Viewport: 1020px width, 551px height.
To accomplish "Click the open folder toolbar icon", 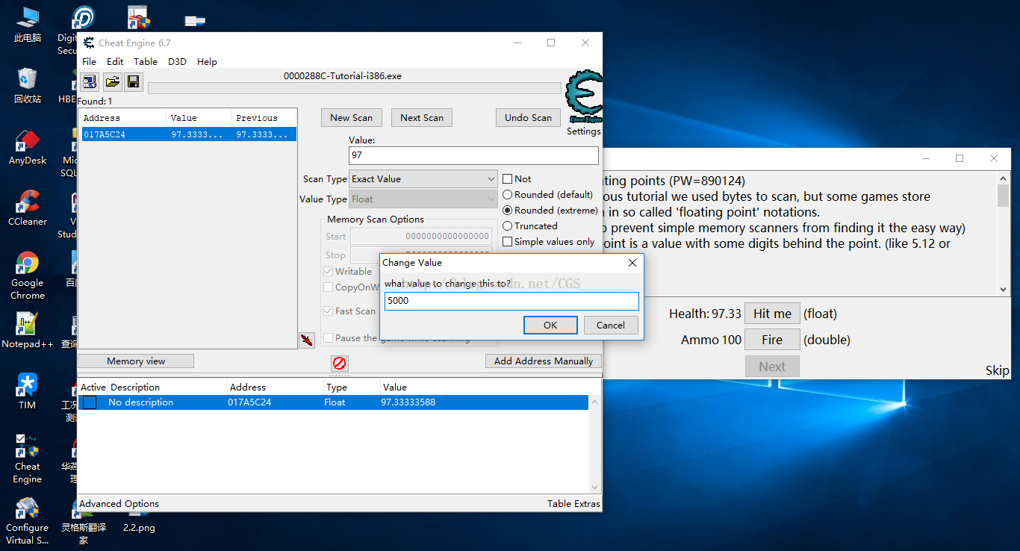I will tap(112, 82).
